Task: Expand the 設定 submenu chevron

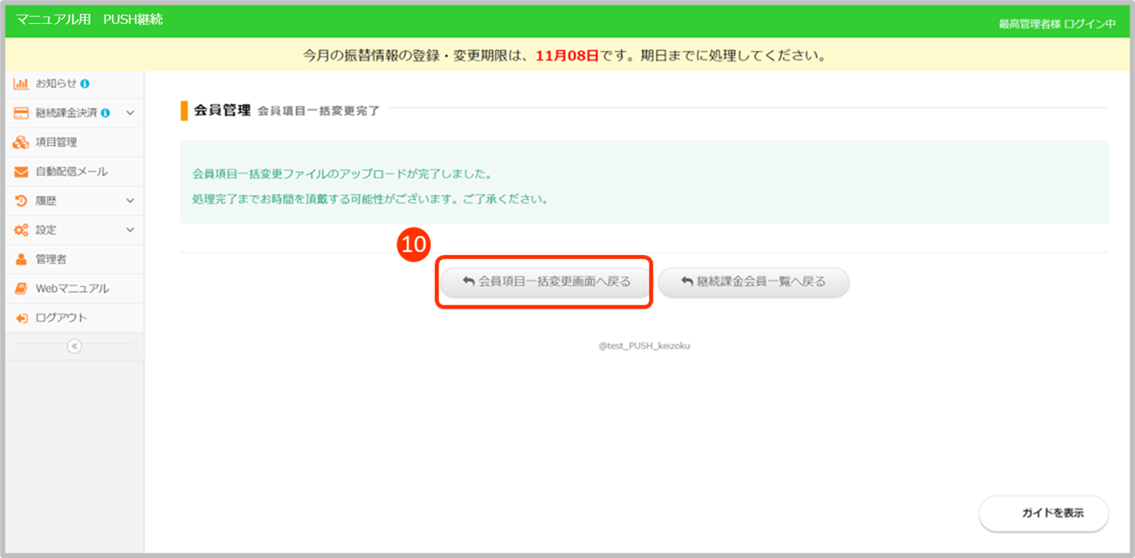Action: coord(130,230)
